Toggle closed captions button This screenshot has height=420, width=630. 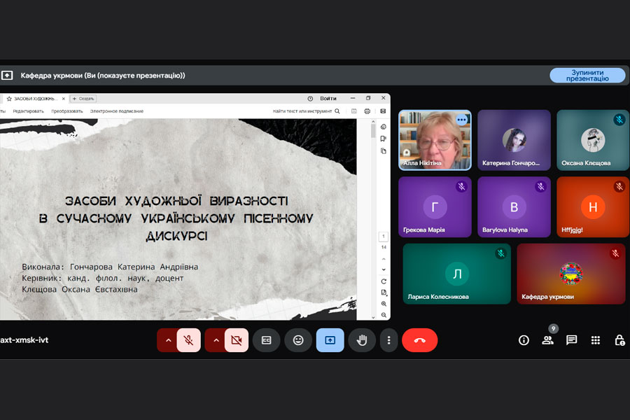266,340
